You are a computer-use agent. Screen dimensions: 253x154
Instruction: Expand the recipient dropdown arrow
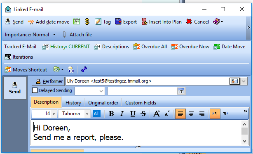pos(244,81)
